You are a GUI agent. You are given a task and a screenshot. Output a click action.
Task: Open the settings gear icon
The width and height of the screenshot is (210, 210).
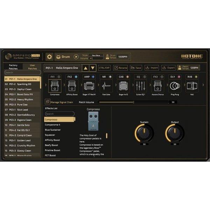pos(50,56)
